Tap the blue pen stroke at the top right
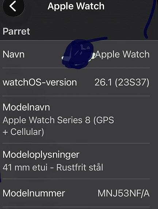 150,19
